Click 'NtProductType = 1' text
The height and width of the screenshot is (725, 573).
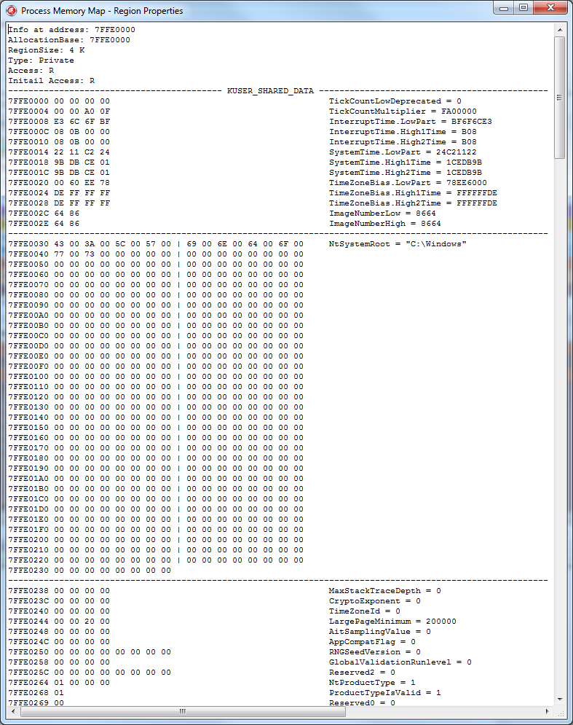[x=372, y=682]
